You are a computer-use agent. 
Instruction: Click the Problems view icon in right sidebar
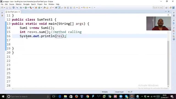(174, 31)
